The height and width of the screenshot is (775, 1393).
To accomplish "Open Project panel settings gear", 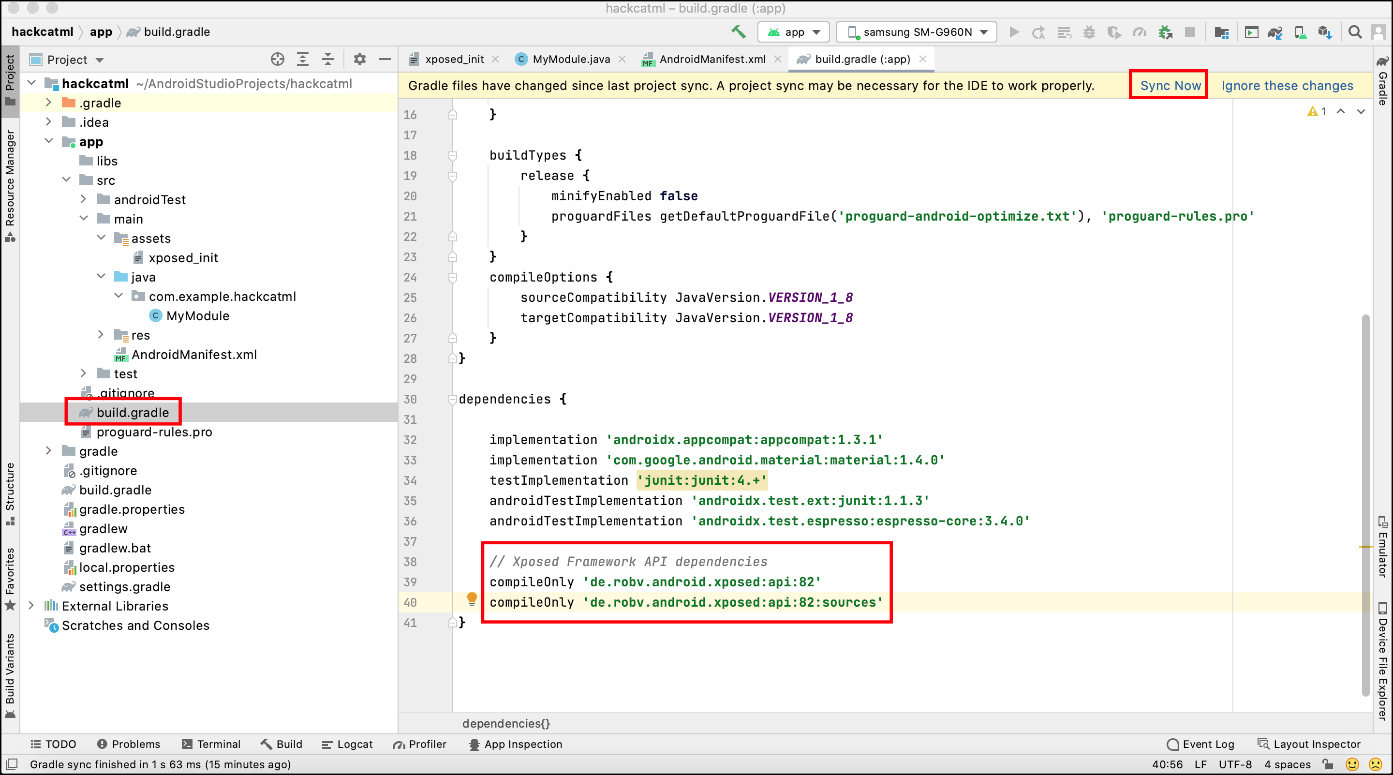I will point(359,60).
